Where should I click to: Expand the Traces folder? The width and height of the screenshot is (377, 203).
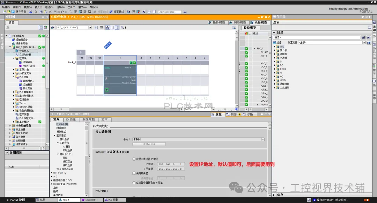14,103
